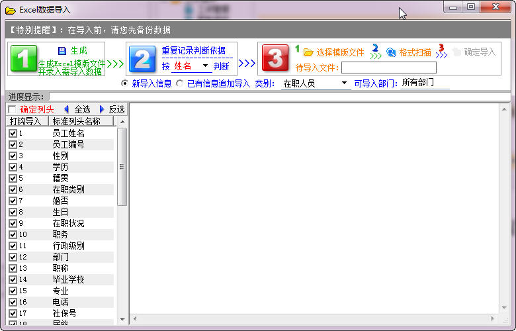Click the greyed 确定导入 icon
Viewport: 516px width, 331px height.
pos(456,52)
